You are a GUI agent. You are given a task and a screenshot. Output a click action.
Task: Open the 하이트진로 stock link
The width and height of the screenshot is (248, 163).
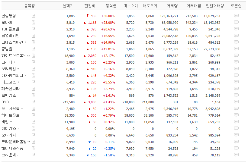point(11,115)
